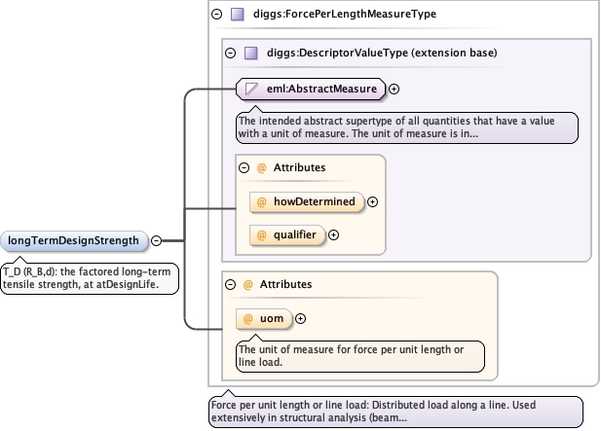
Task: Collapse the Attributes group containing uom
Action: tap(230, 284)
